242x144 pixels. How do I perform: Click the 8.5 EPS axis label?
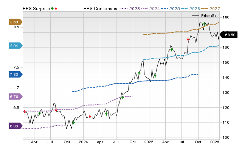[x=16, y=27]
